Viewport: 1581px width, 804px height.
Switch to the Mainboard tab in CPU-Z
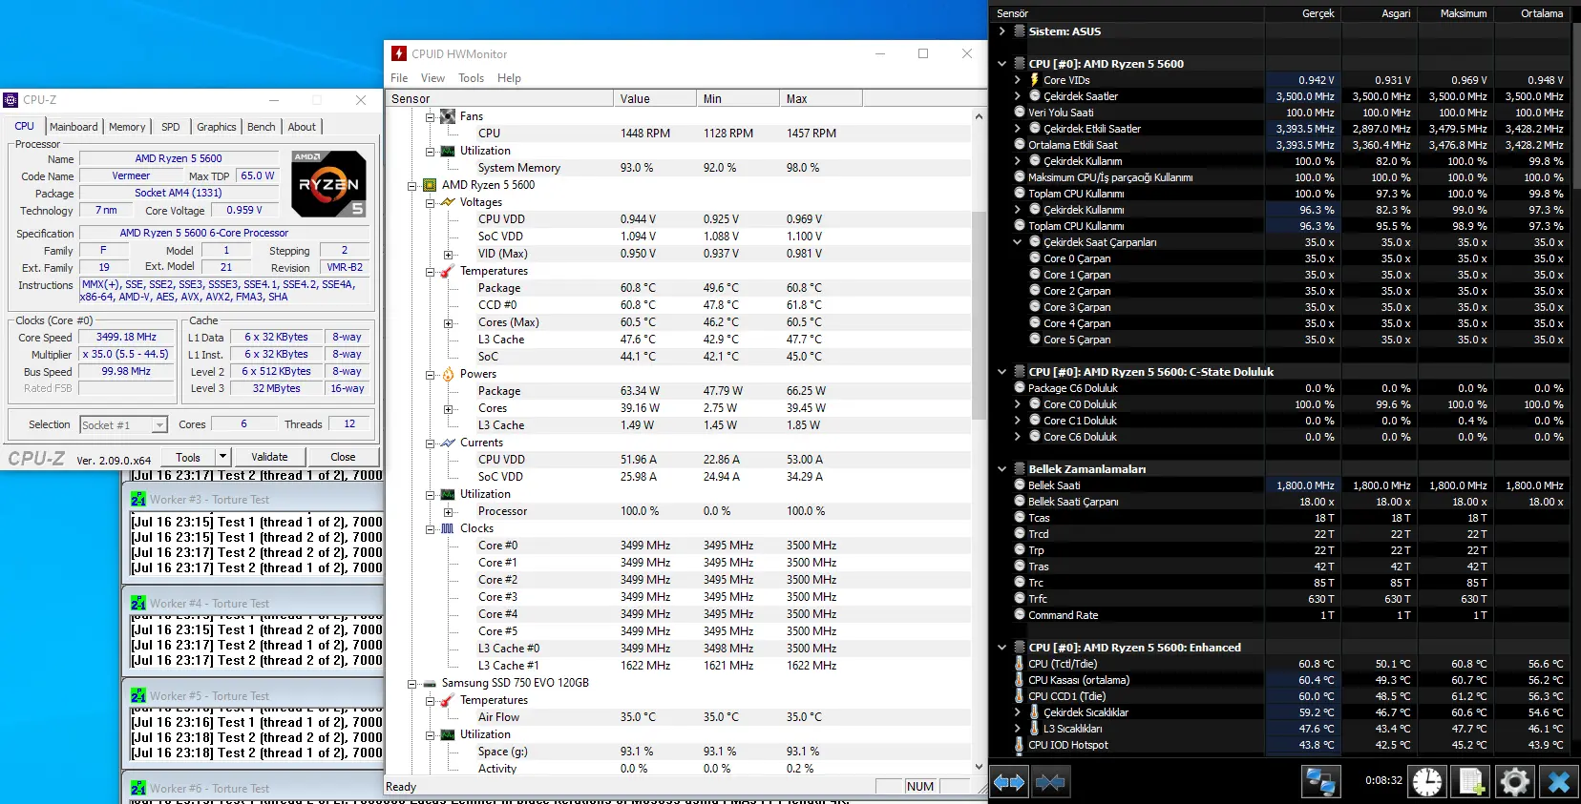tap(74, 127)
